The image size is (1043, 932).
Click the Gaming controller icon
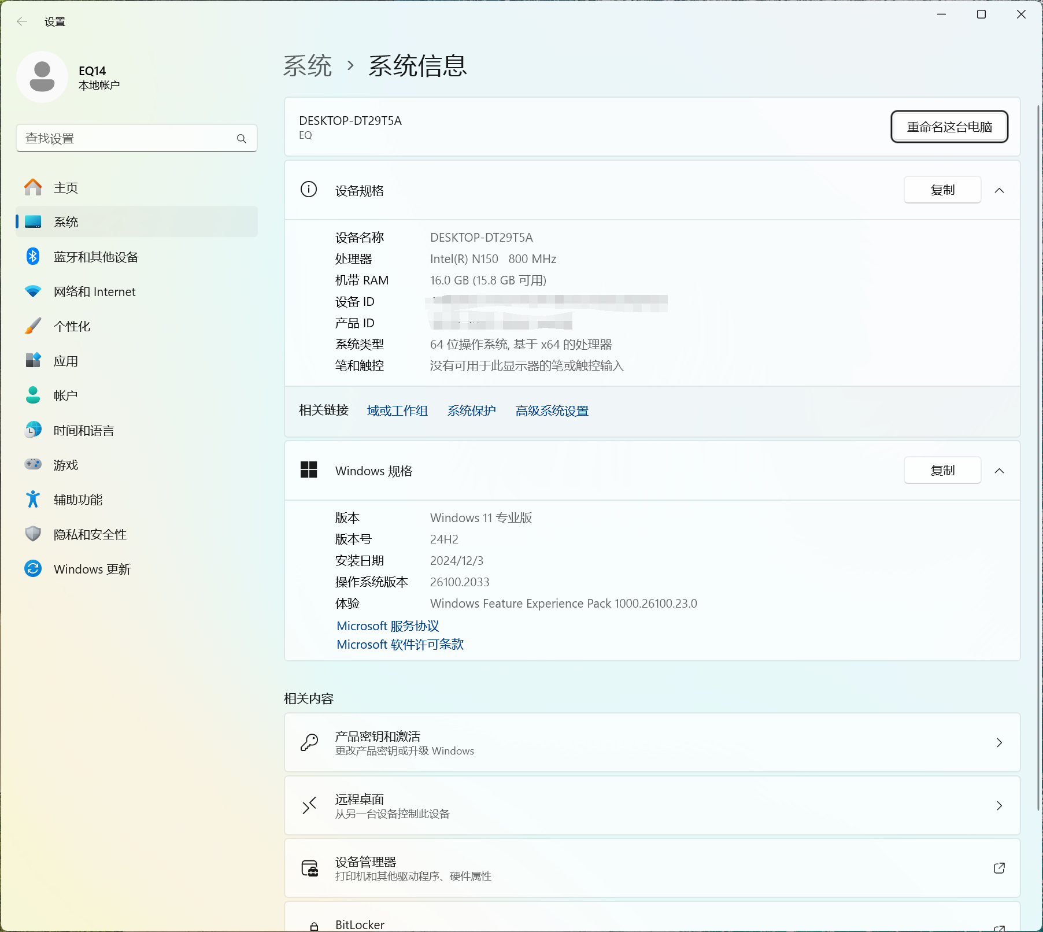click(x=33, y=465)
